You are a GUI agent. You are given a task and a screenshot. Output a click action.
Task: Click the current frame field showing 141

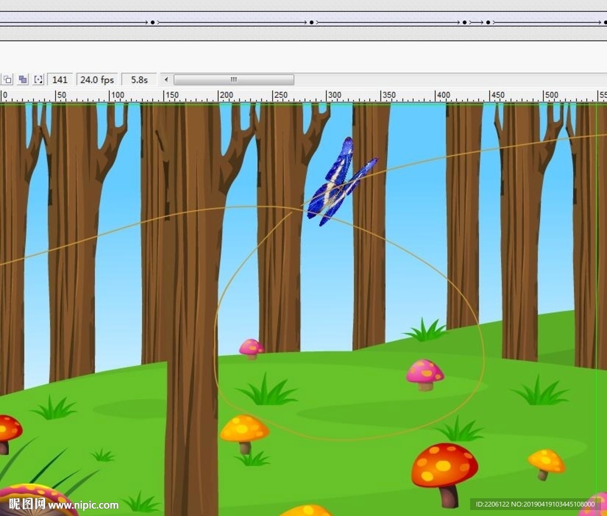(60, 79)
